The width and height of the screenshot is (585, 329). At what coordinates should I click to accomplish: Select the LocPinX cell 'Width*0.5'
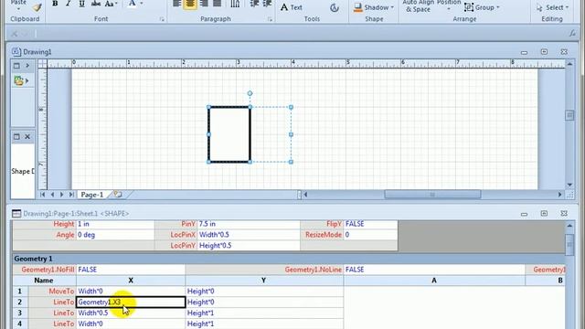click(x=249, y=235)
